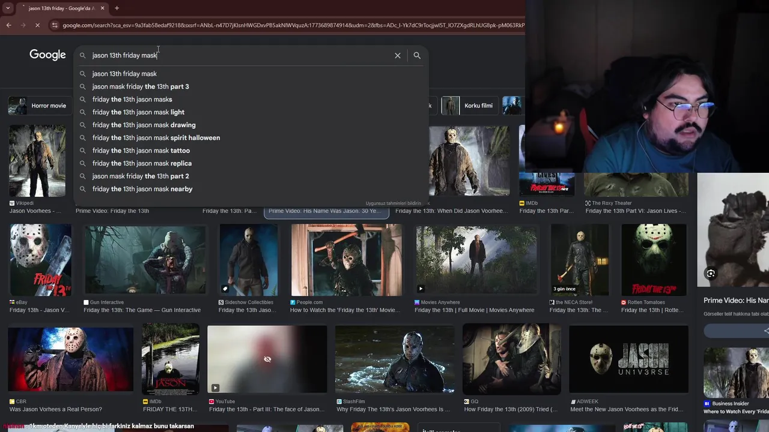
Task: Select suggestion 'friday the 13th jason mask replica'
Action: (251, 163)
